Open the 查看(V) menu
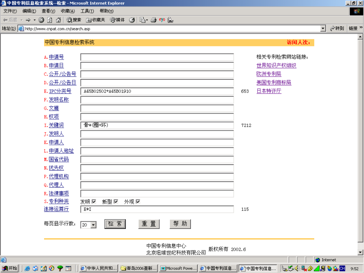The width and height of the screenshot is (364, 273). [x=49, y=11]
